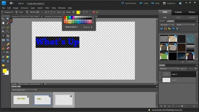Hide Layer 1 visibility eye
Image resolution: width=199 pixels, height=112 pixels.
[x=160, y=80]
